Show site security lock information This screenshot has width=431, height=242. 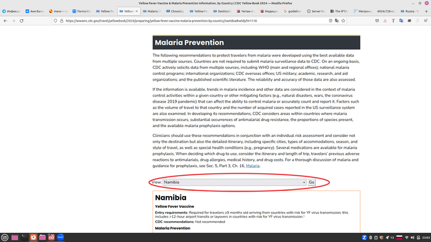click(62, 21)
